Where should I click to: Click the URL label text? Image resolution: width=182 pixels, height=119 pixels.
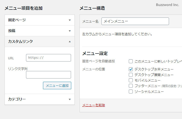pos(11,58)
